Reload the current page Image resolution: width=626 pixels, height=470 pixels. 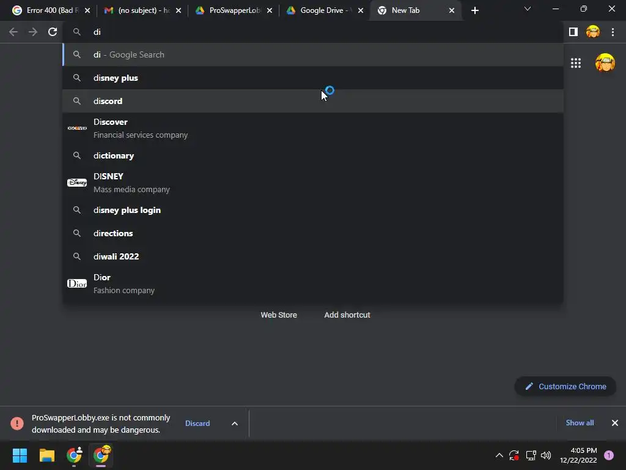53,32
